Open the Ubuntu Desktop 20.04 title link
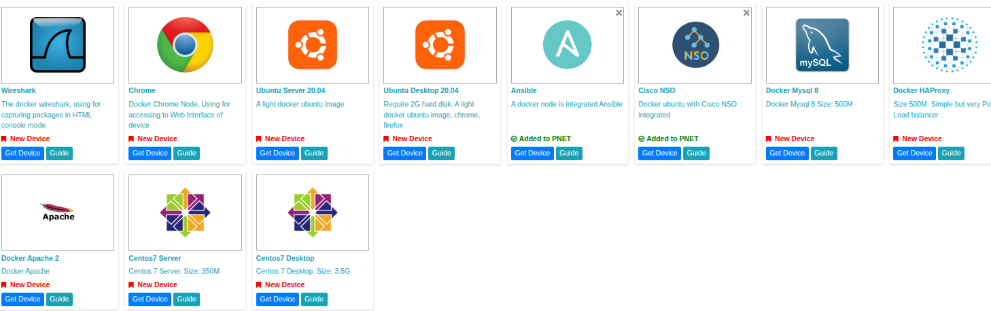This screenshot has height=311, width=991. click(x=421, y=90)
